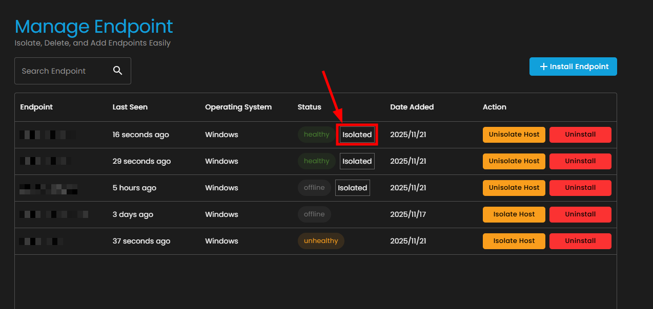Viewport: 653px width, 309px height.
Task: Click the Date Added column header
Action: (412, 107)
